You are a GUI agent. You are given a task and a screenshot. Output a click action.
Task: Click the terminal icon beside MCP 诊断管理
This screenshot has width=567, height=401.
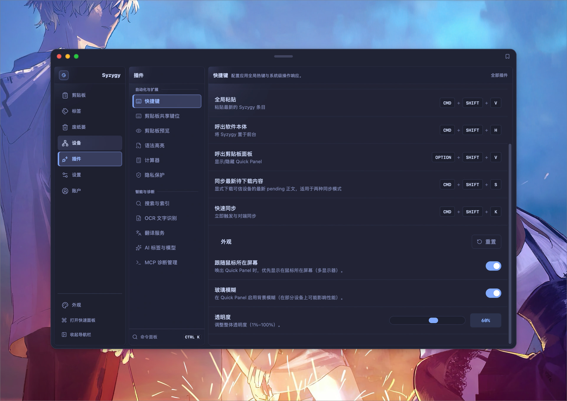[139, 262]
